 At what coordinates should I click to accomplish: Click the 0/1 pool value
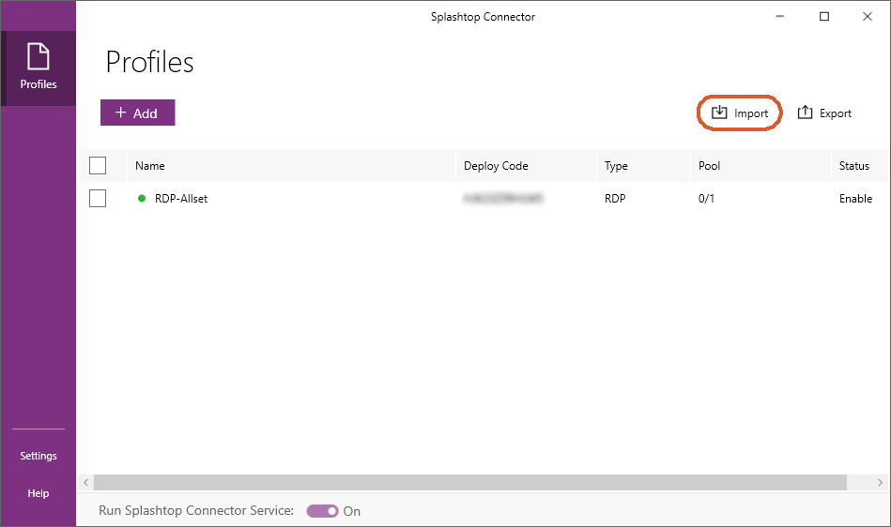(x=706, y=199)
